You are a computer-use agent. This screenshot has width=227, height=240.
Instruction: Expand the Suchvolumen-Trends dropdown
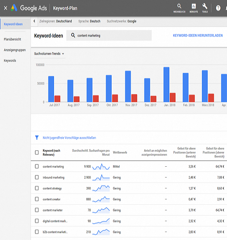pos(49,54)
